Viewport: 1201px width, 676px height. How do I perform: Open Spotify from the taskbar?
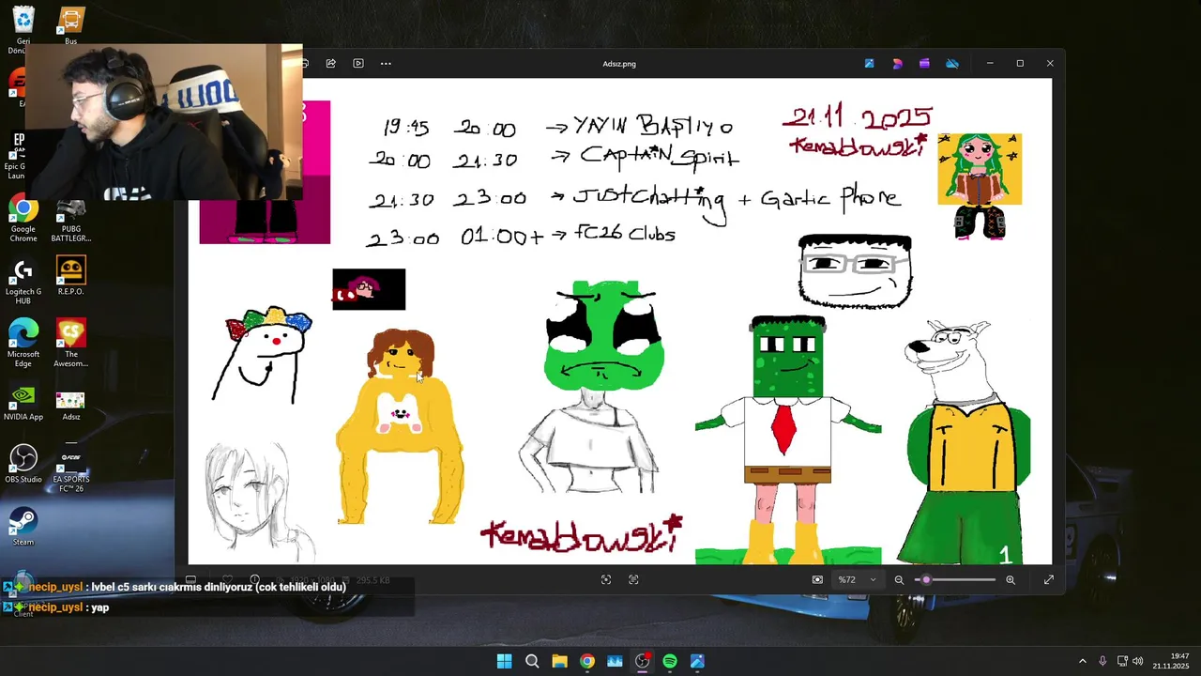coord(670,661)
